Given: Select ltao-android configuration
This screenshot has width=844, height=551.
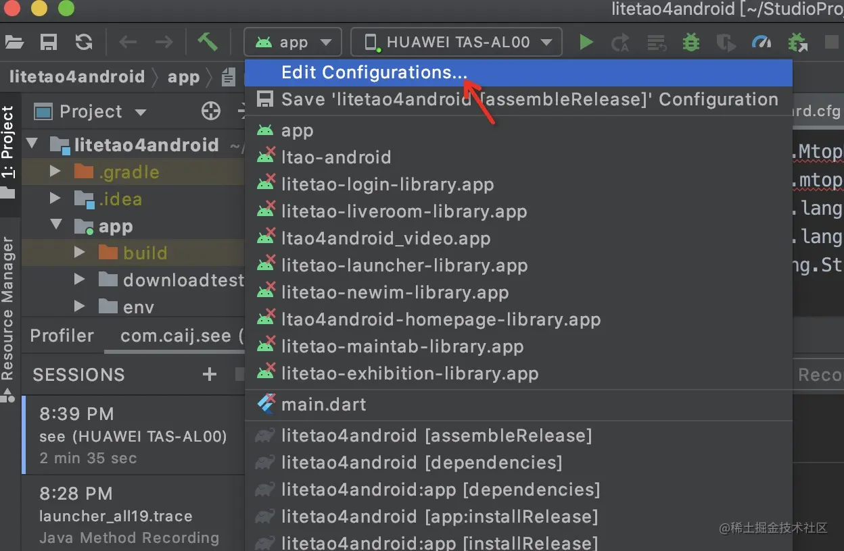Looking at the screenshot, I should pos(518,157).
